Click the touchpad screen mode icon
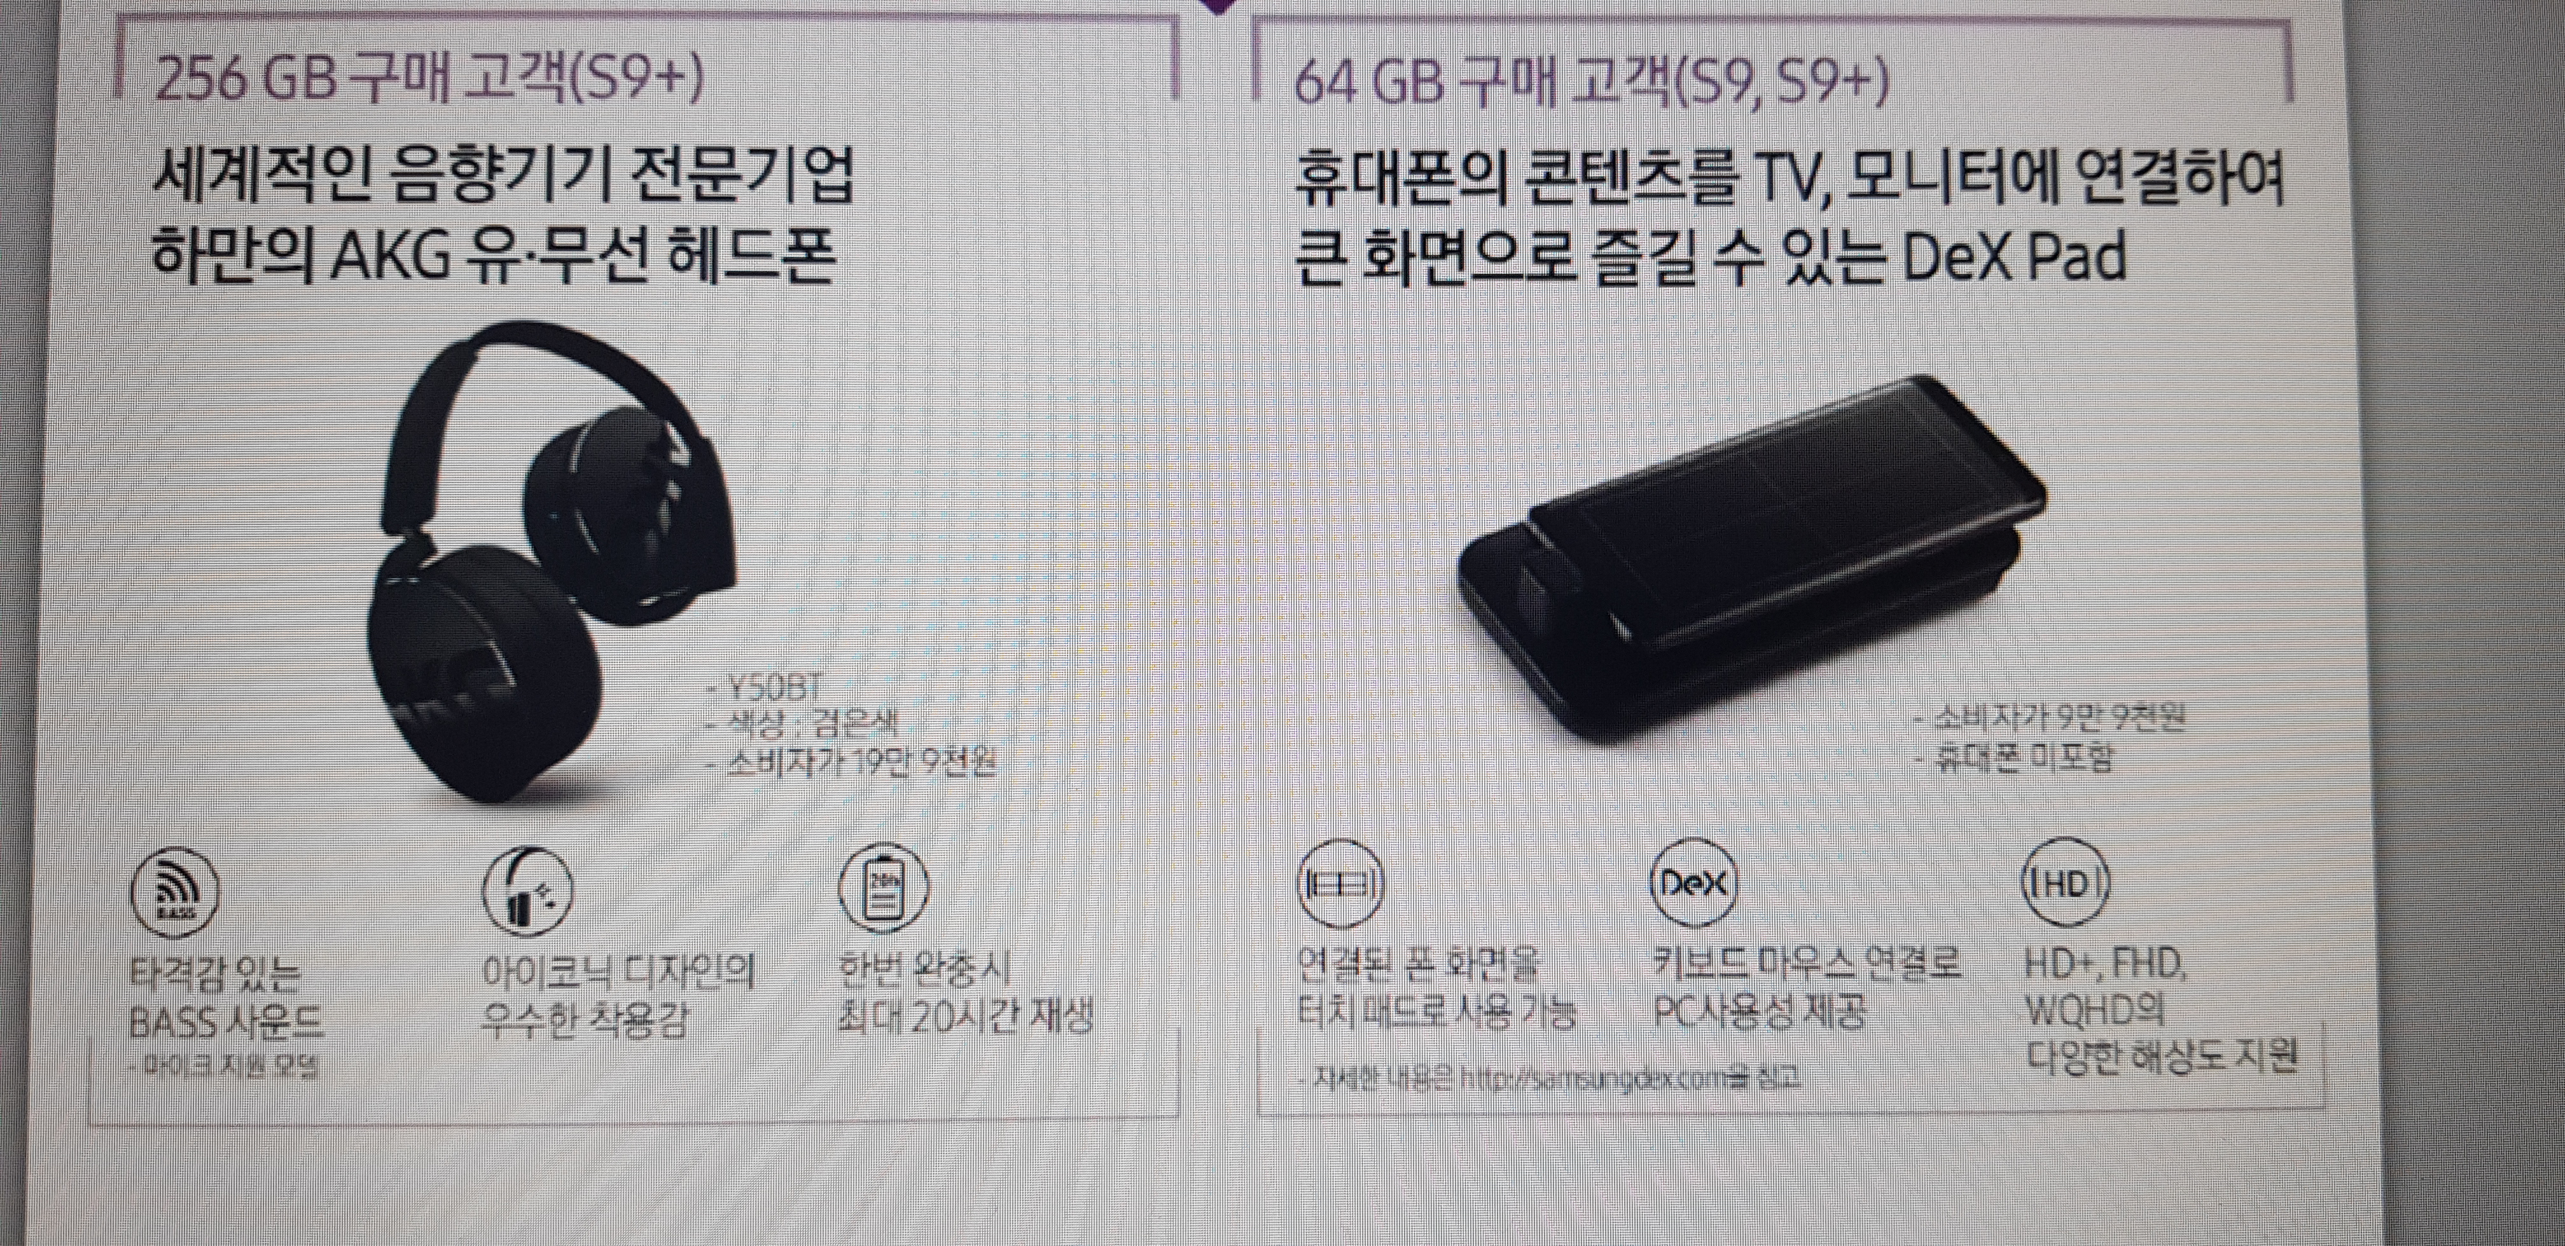2565x1246 pixels. [1340, 883]
